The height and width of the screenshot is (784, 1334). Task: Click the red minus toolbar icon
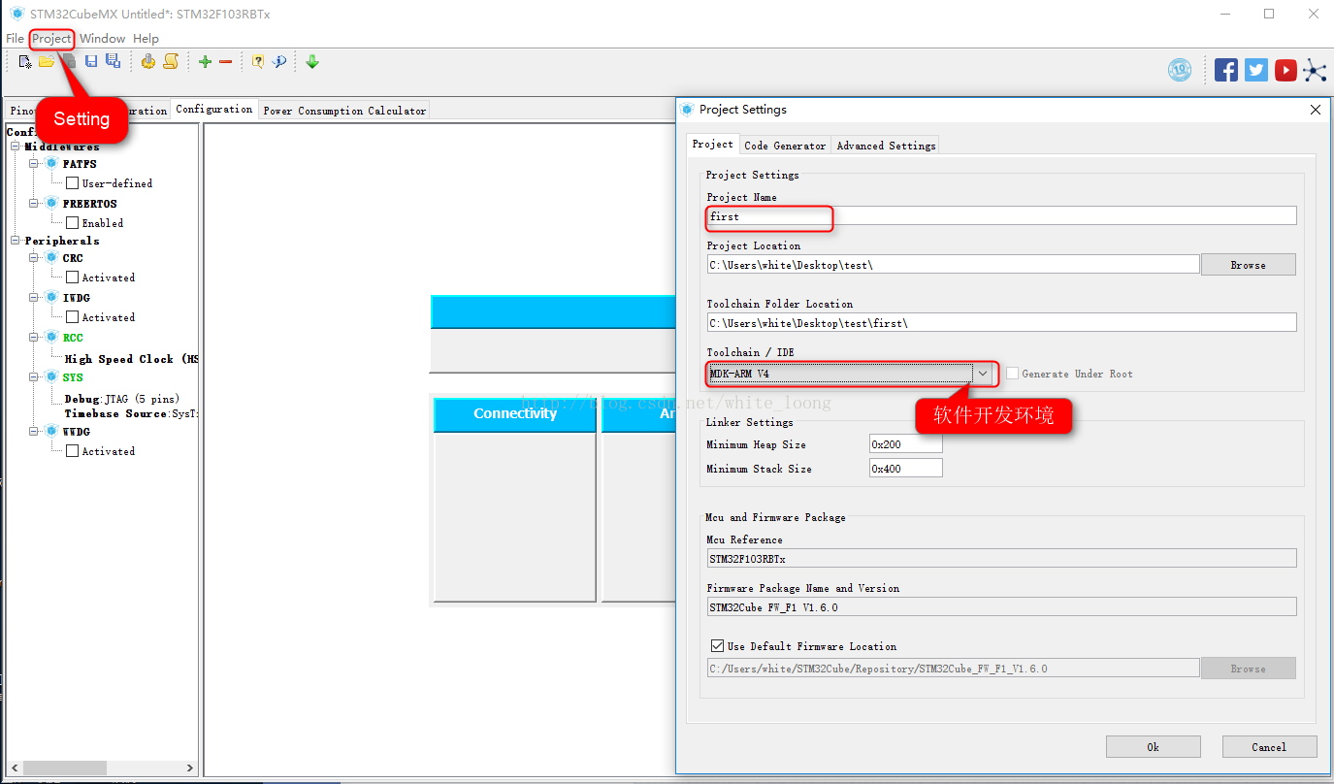[x=226, y=62]
